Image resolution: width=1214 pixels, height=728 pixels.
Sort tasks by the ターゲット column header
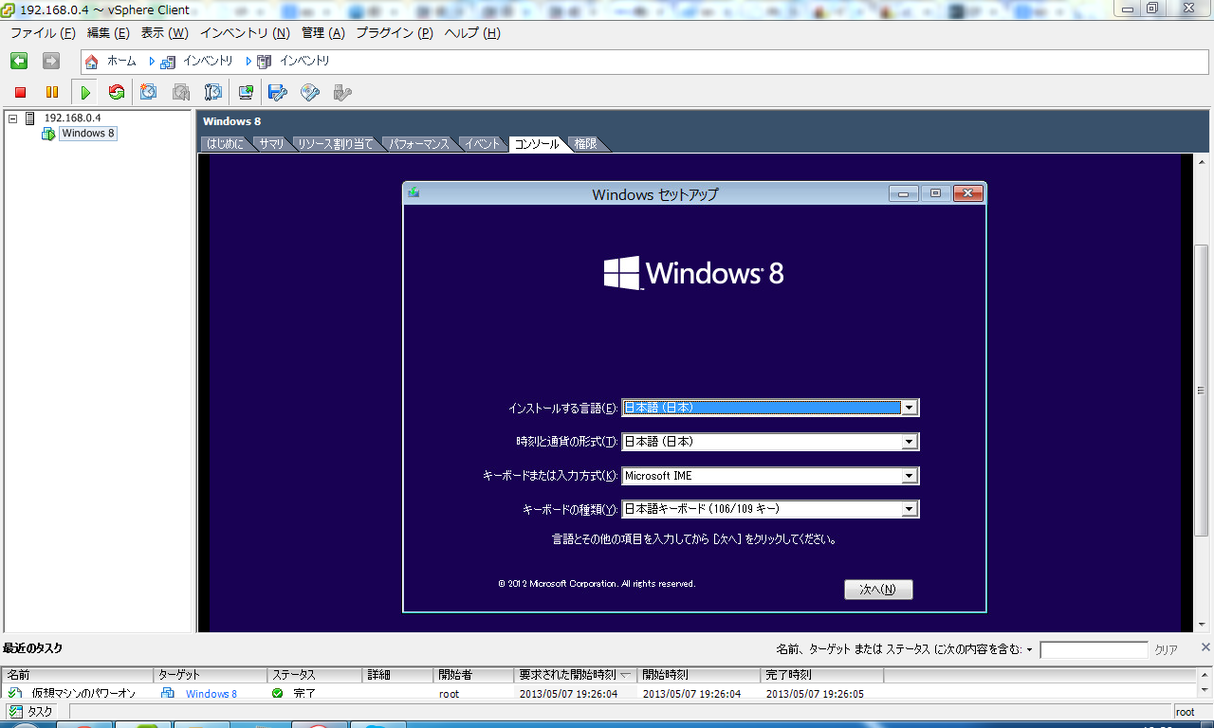point(211,675)
